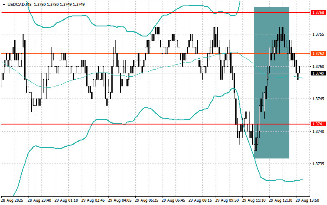
Task: Click the 29 Aug 01:10 time label
Action: [66, 200]
